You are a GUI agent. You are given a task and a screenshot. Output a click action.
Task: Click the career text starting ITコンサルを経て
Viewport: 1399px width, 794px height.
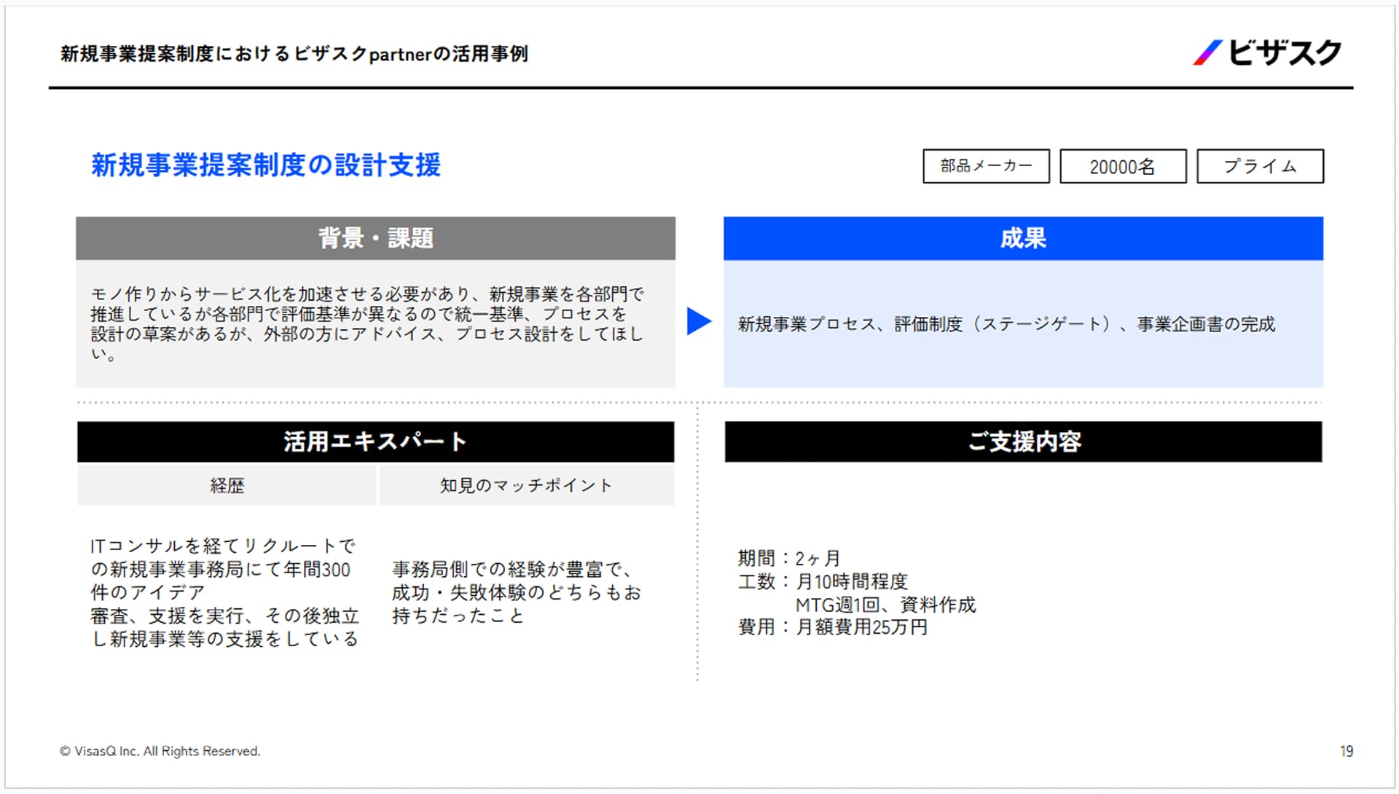[224, 592]
